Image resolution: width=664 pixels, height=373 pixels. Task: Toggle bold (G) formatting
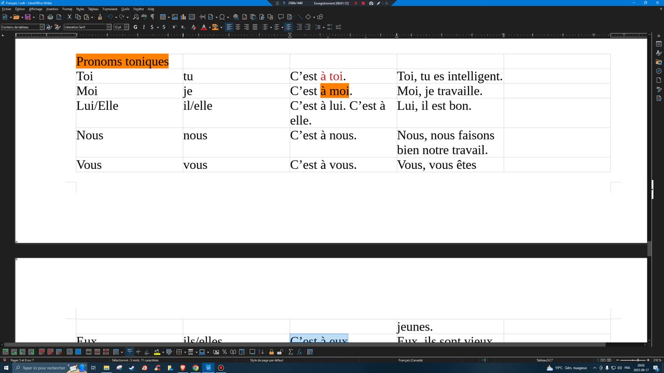(x=135, y=27)
